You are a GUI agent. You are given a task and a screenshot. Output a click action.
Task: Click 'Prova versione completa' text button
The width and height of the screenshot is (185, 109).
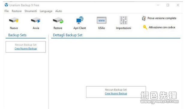(162, 18)
